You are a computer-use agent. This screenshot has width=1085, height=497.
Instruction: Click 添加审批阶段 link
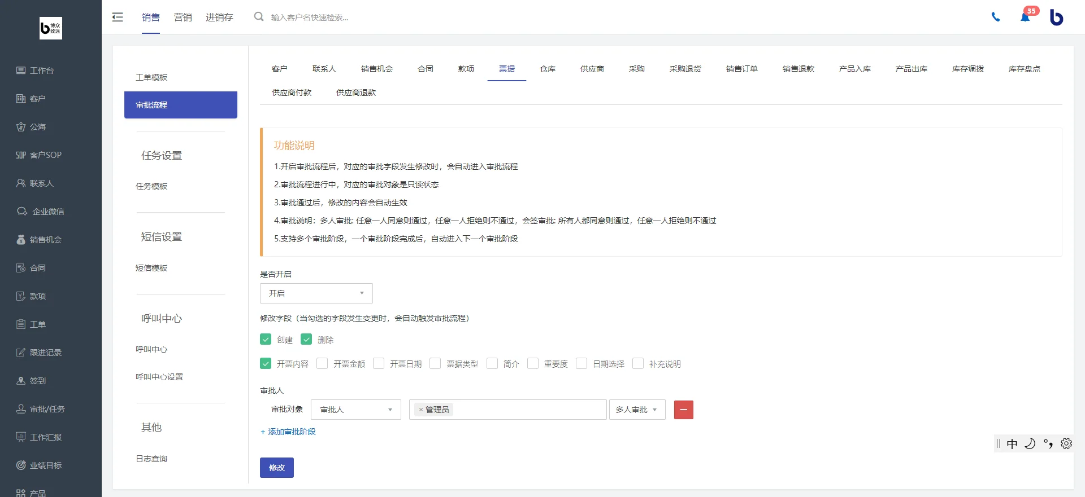(288, 432)
